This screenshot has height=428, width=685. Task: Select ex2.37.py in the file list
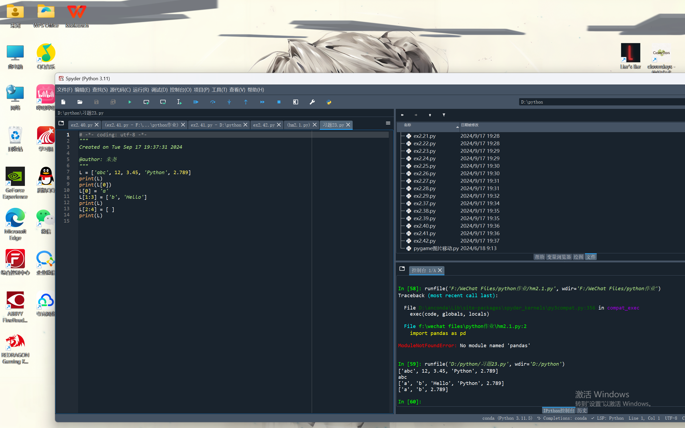(424, 203)
